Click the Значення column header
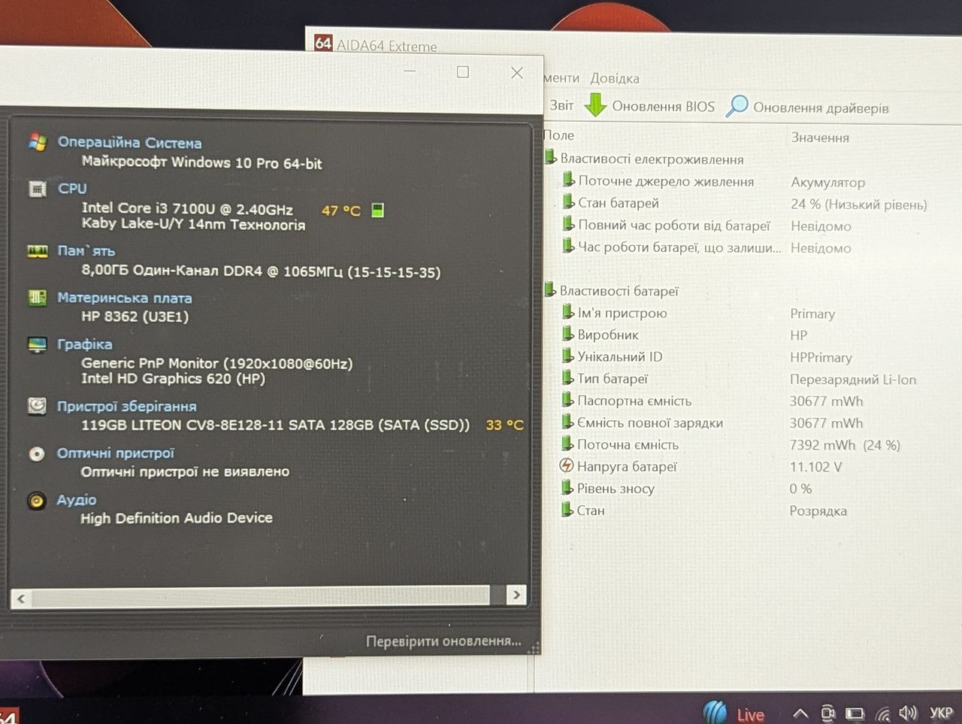The height and width of the screenshot is (724, 962). tap(820, 138)
